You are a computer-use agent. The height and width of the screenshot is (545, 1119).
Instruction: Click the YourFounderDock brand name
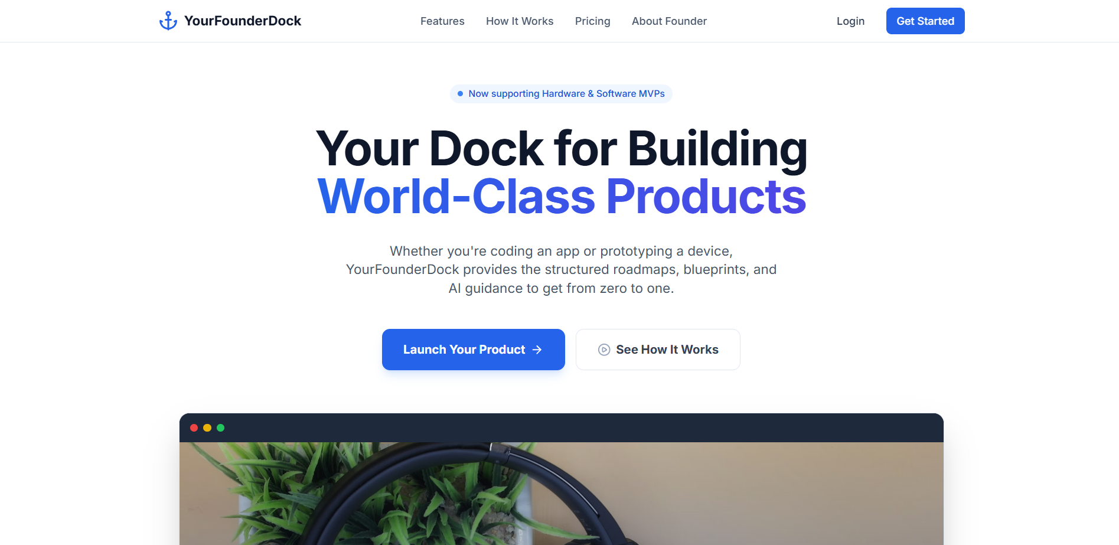click(243, 21)
